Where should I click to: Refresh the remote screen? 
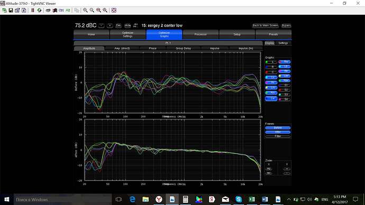click(39, 10)
